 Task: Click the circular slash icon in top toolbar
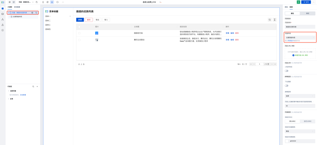coord(48,2)
